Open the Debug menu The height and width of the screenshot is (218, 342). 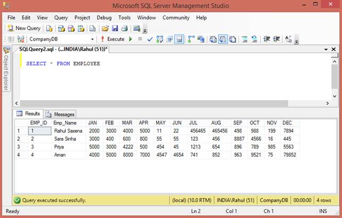(x=104, y=18)
